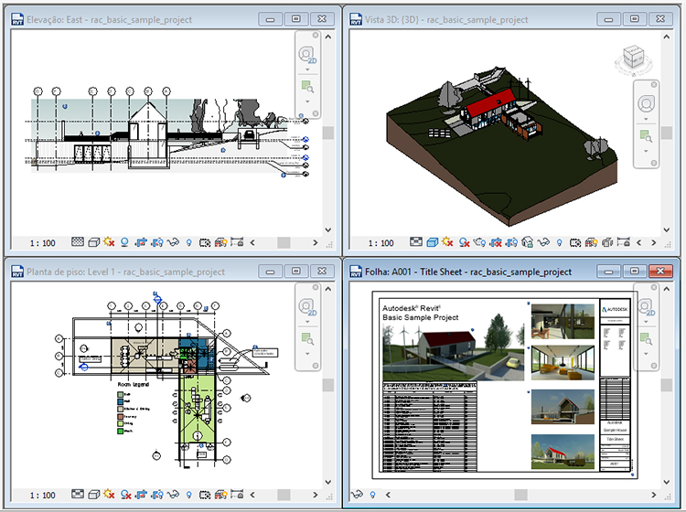
Task: Toggle Crop View in the East elevation view
Action: point(141,242)
